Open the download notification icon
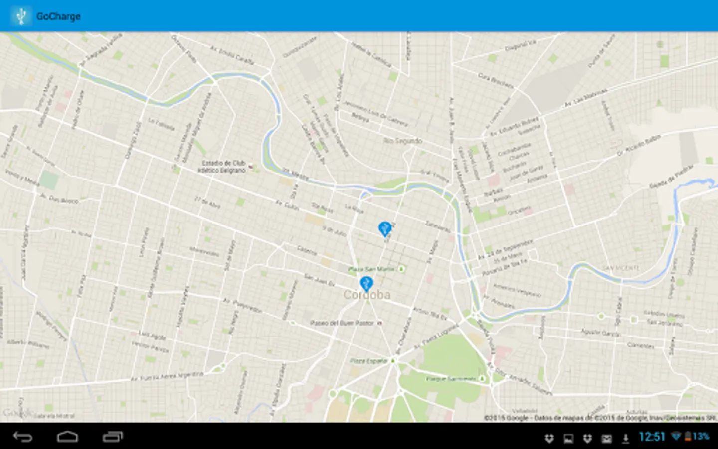The width and height of the screenshot is (718, 449). (x=625, y=439)
